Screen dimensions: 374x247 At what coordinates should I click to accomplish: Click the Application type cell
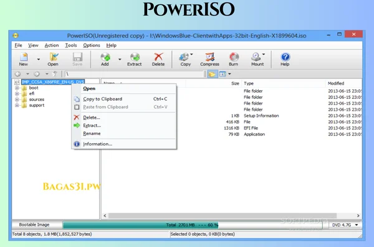pyautogui.click(x=254, y=134)
